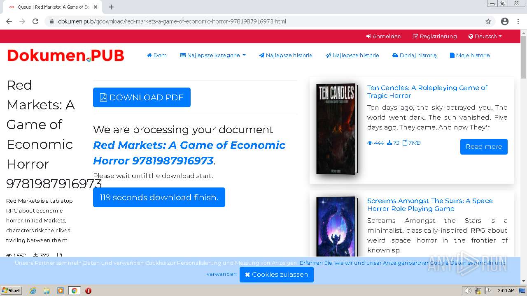Viewport: 527px width, 296px height.
Task: Open the Chrome profile avatar icon
Action: [x=505, y=21]
